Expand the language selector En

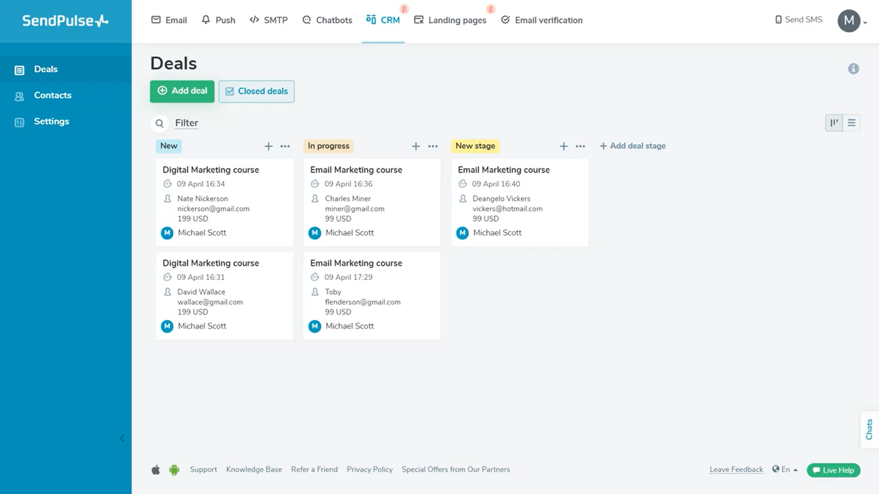point(785,470)
